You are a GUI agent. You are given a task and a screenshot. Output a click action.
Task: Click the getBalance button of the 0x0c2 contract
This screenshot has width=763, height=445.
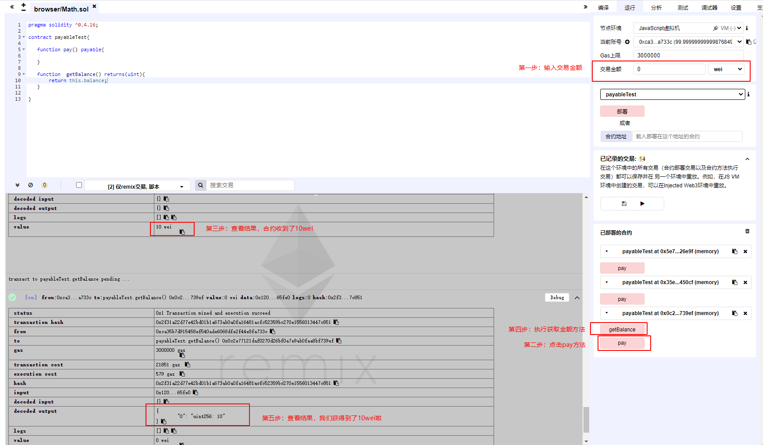tap(622, 329)
